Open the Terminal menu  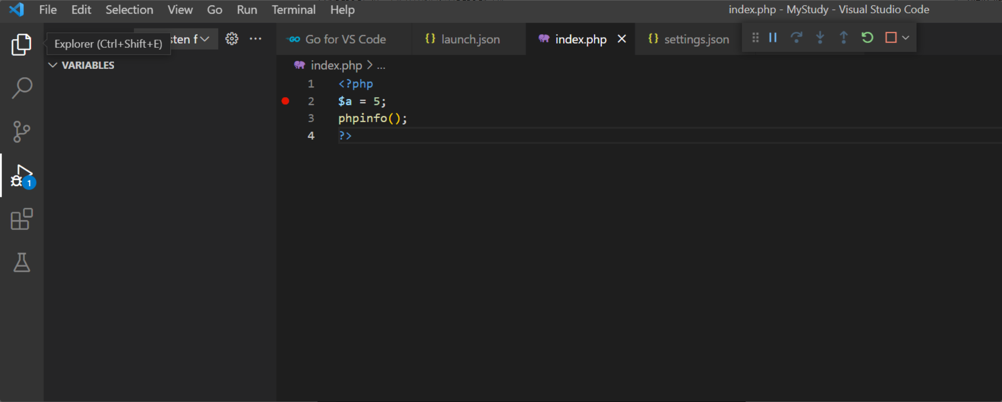pos(294,10)
